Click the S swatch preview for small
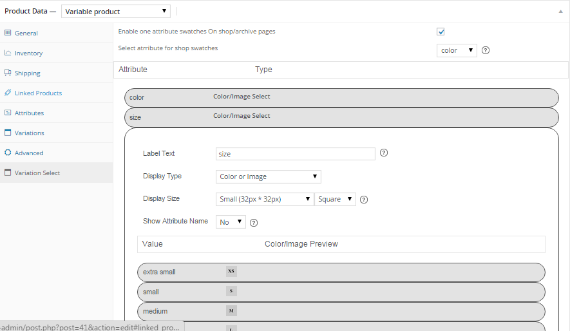570x331 pixels. 231,292
